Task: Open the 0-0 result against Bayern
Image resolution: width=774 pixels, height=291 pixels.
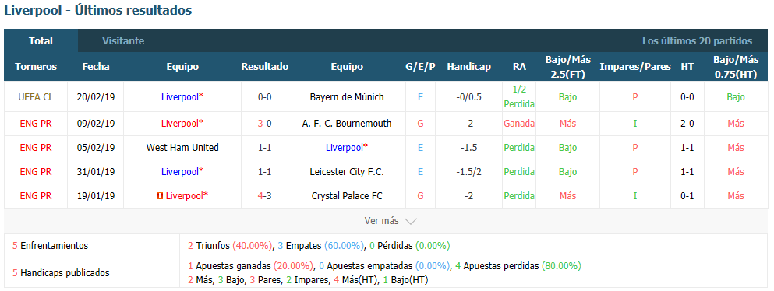Action: [264, 97]
